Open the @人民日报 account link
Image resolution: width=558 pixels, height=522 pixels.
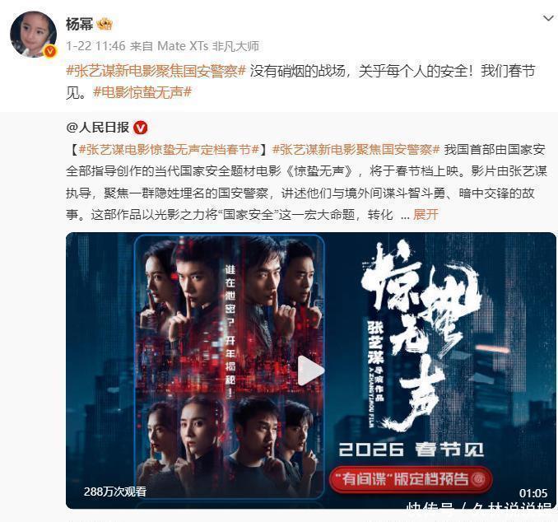tap(97, 128)
